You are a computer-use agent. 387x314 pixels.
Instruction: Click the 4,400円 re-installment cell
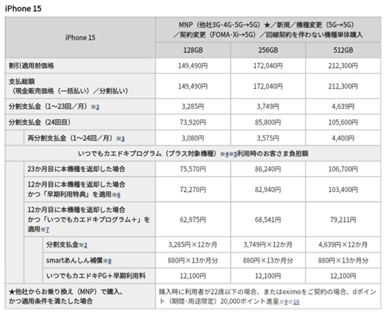(343, 138)
